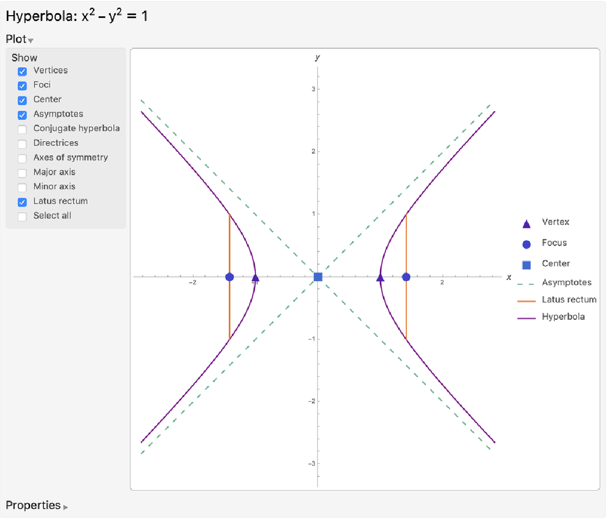Check the Select all checkbox

(x=22, y=217)
